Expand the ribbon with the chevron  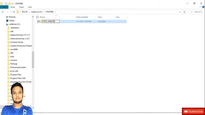coord(200,7)
